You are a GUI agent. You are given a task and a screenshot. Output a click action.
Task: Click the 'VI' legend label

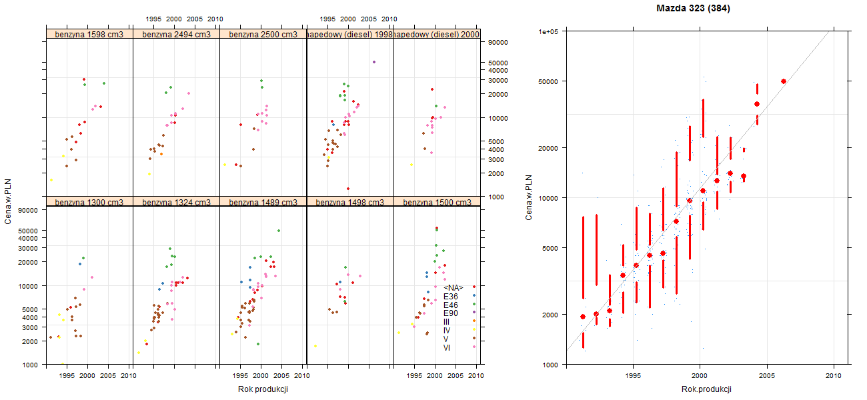coord(447,347)
